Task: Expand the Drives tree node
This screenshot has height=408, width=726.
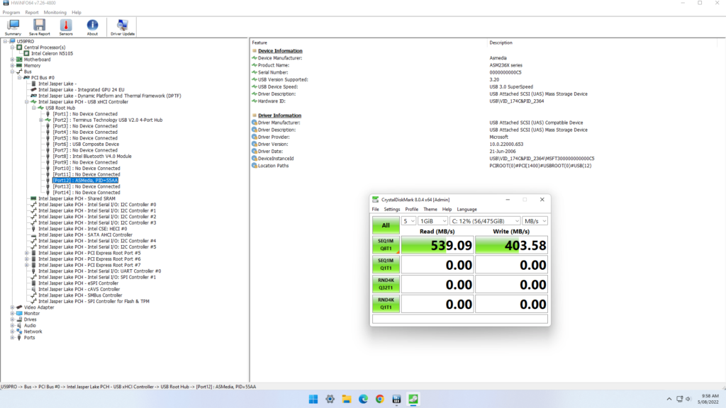Action: point(13,319)
